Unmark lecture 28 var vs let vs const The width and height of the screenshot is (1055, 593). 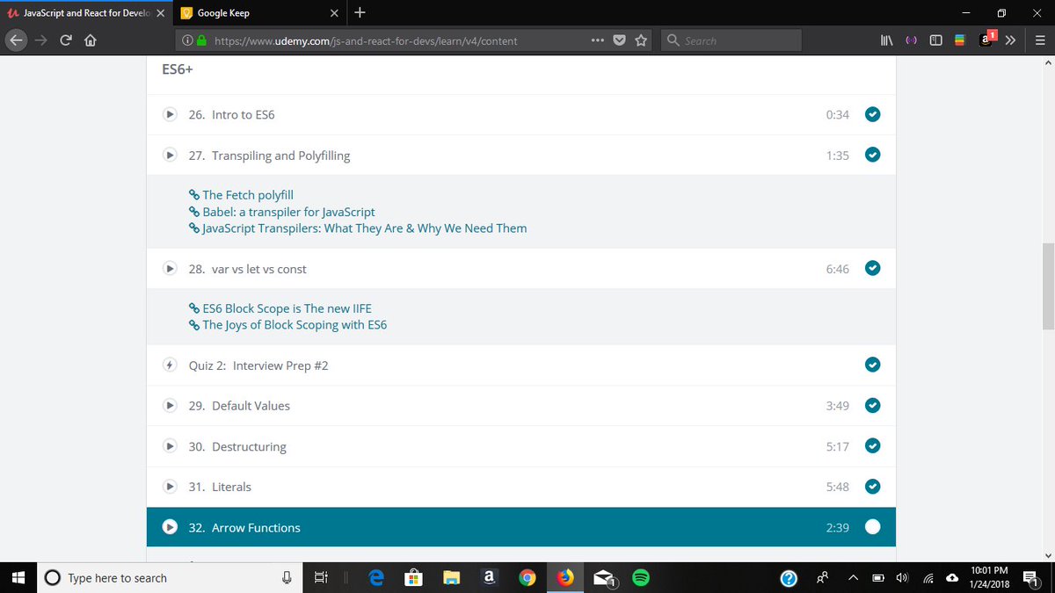(872, 268)
